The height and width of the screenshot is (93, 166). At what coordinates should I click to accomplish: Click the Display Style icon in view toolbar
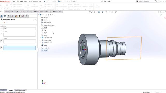(103, 12)
